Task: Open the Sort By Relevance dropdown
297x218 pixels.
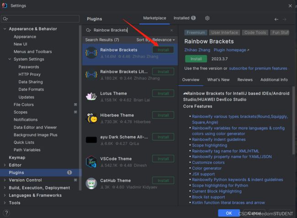Action: click(155, 40)
